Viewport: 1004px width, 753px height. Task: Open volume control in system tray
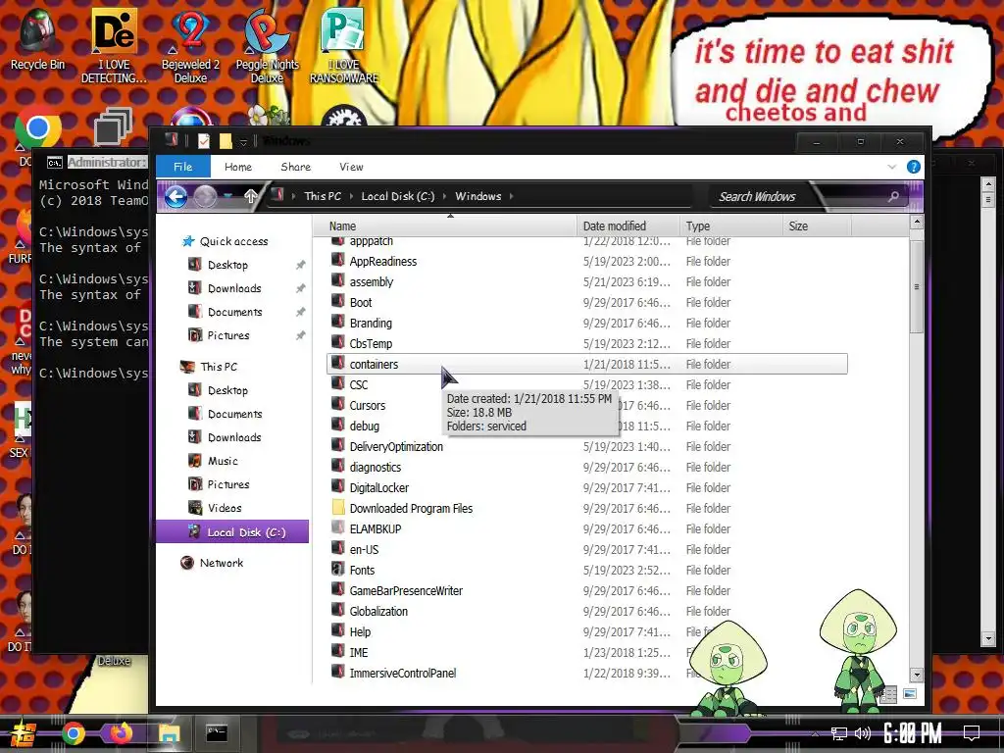pos(863,733)
